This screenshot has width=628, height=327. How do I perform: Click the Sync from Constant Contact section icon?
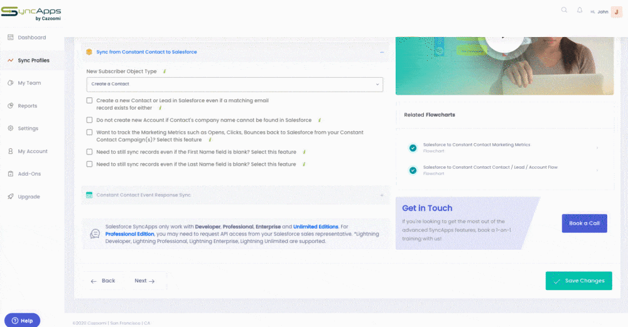pyautogui.click(x=89, y=52)
